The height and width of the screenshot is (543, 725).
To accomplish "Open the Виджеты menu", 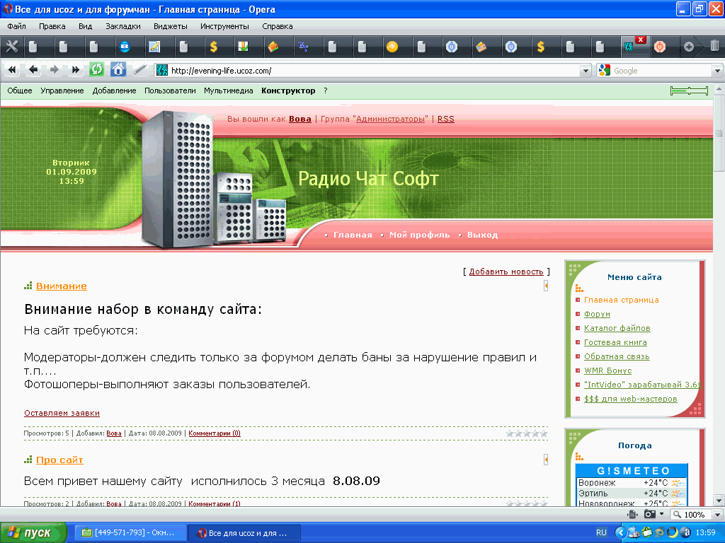I will [171, 26].
